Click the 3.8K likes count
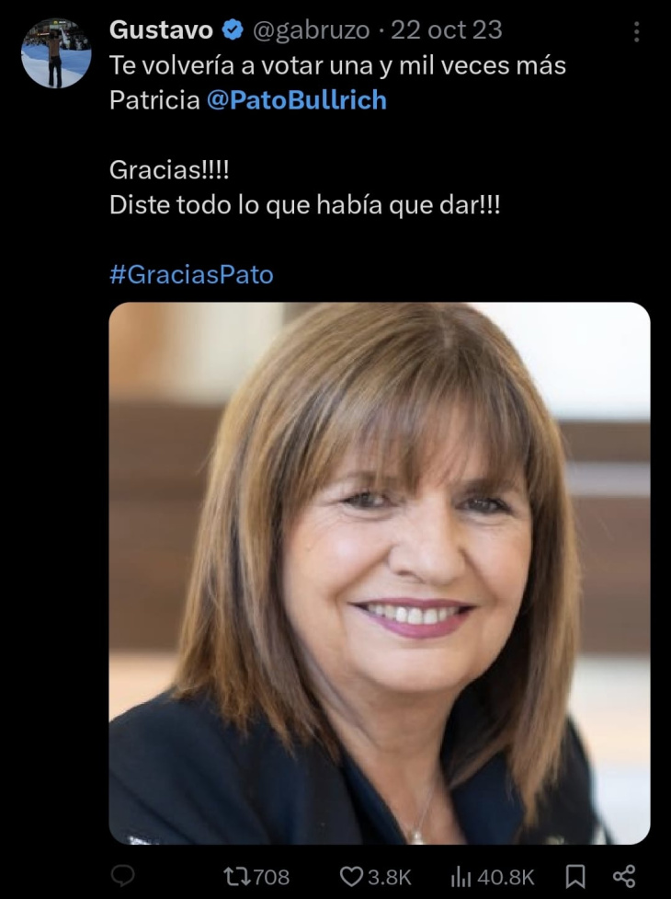671x899 pixels. (389, 877)
